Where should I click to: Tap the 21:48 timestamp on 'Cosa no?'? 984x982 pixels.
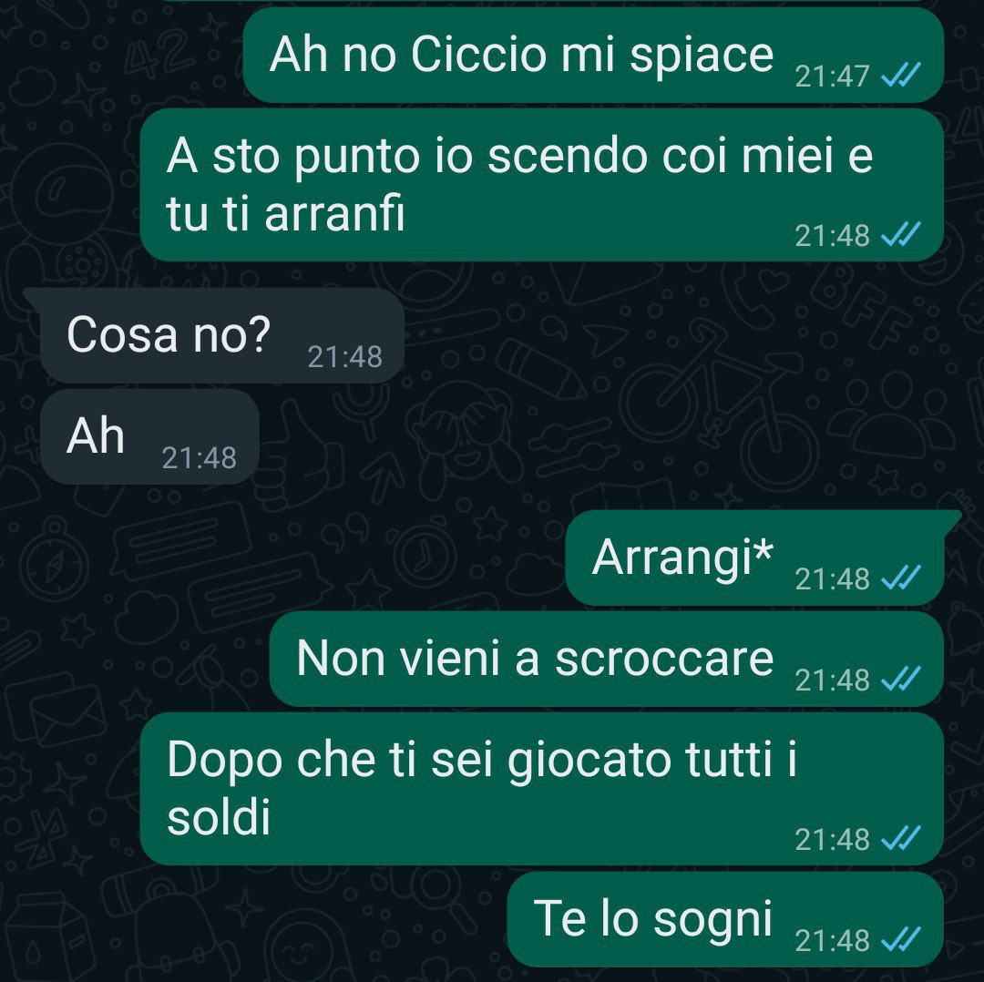coord(345,357)
